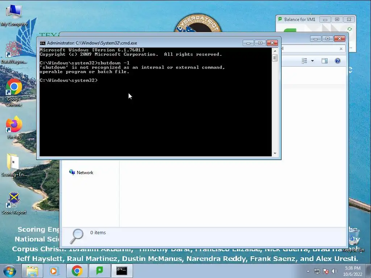Open Action Center flag tray icon
371x278 pixels.
pos(326,271)
